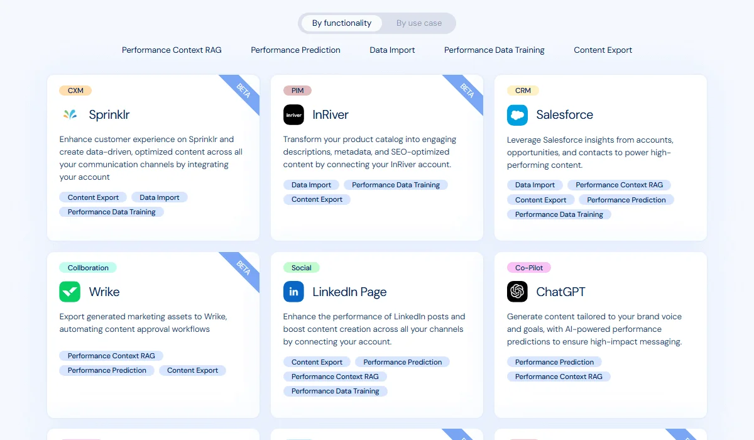Switch to the By use case view
This screenshot has width=754, height=440.
coord(419,23)
